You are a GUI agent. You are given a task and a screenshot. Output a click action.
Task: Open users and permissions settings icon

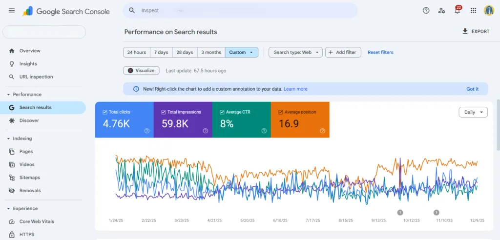tap(441, 11)
